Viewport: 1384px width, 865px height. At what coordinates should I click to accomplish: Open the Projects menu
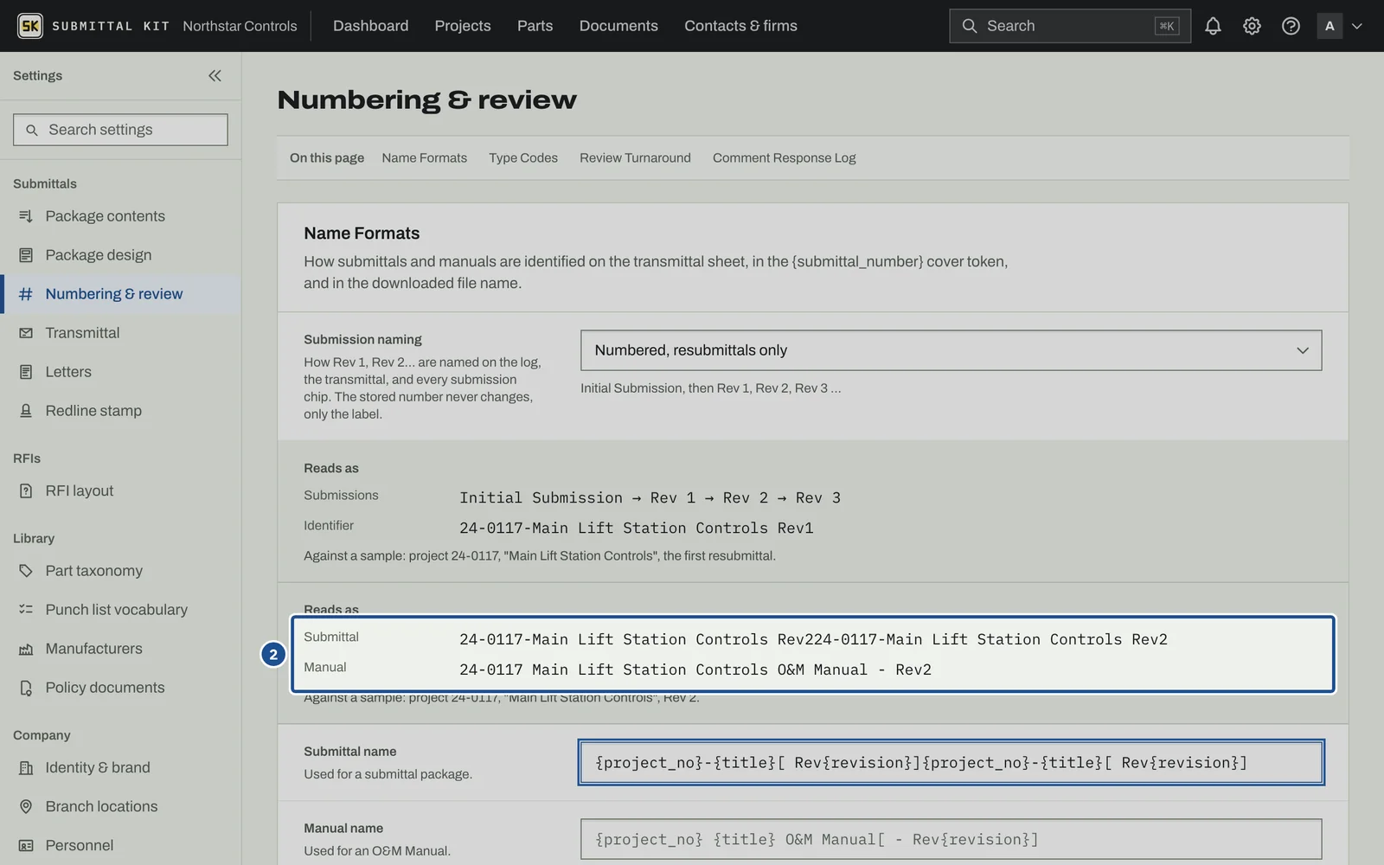(463, 26)
